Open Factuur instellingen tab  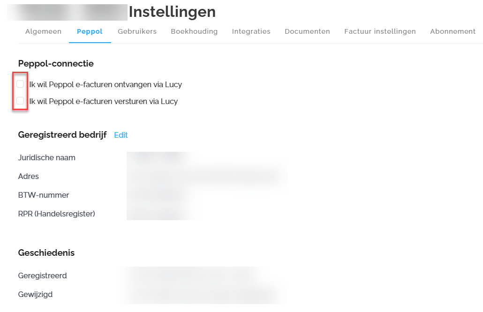380,31
